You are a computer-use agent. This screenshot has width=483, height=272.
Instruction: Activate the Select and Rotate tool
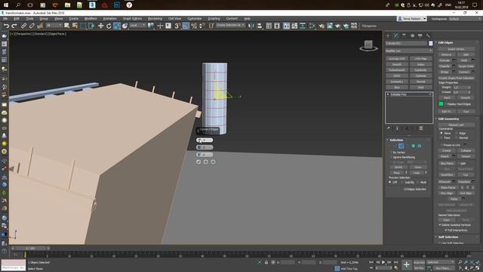coord(109,26)
